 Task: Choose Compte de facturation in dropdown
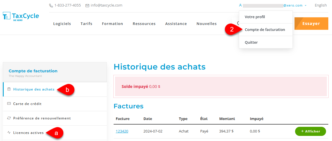tap(265, 30)
